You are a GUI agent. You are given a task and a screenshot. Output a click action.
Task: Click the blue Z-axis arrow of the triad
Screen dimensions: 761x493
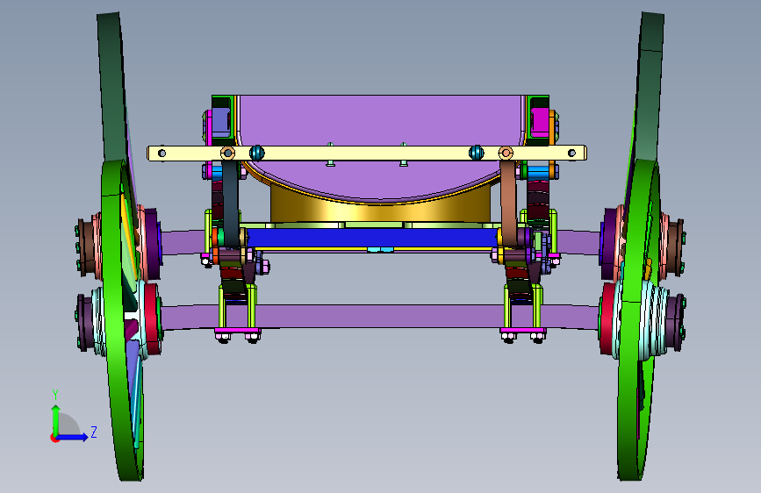73,437
